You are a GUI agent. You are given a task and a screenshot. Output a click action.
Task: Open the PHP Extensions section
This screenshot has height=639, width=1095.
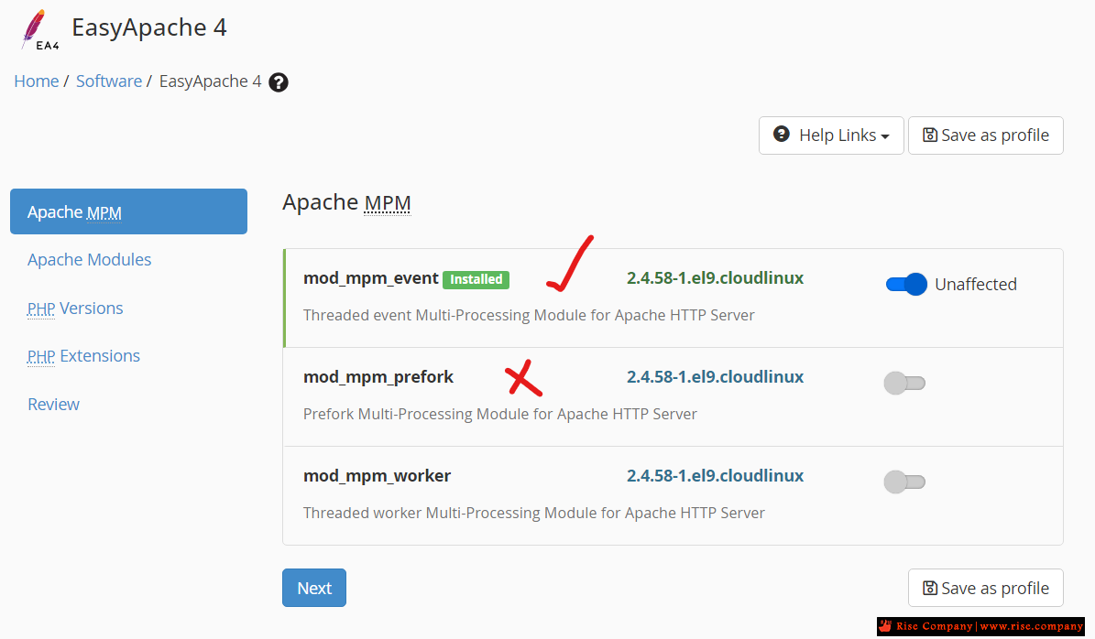point(83,356)
